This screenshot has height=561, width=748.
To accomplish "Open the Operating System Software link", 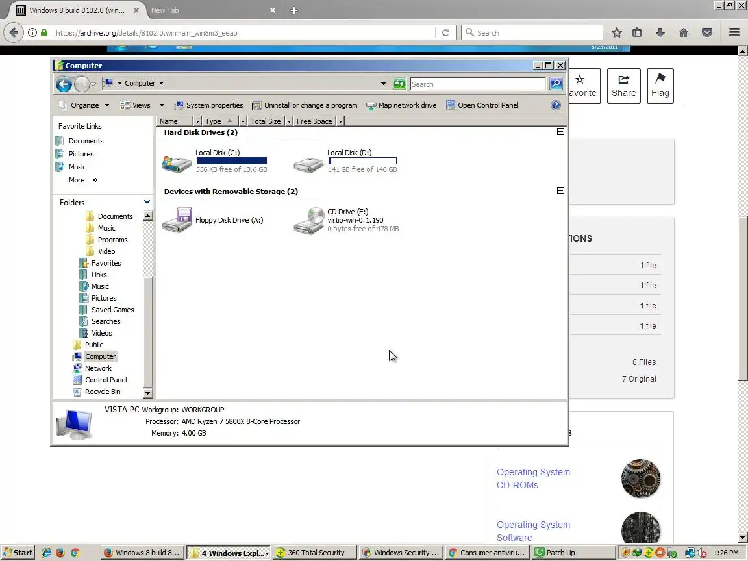I will tap(533, 531).
